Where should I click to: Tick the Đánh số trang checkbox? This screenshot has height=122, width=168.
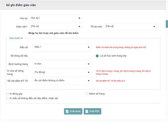click(87, 94)
